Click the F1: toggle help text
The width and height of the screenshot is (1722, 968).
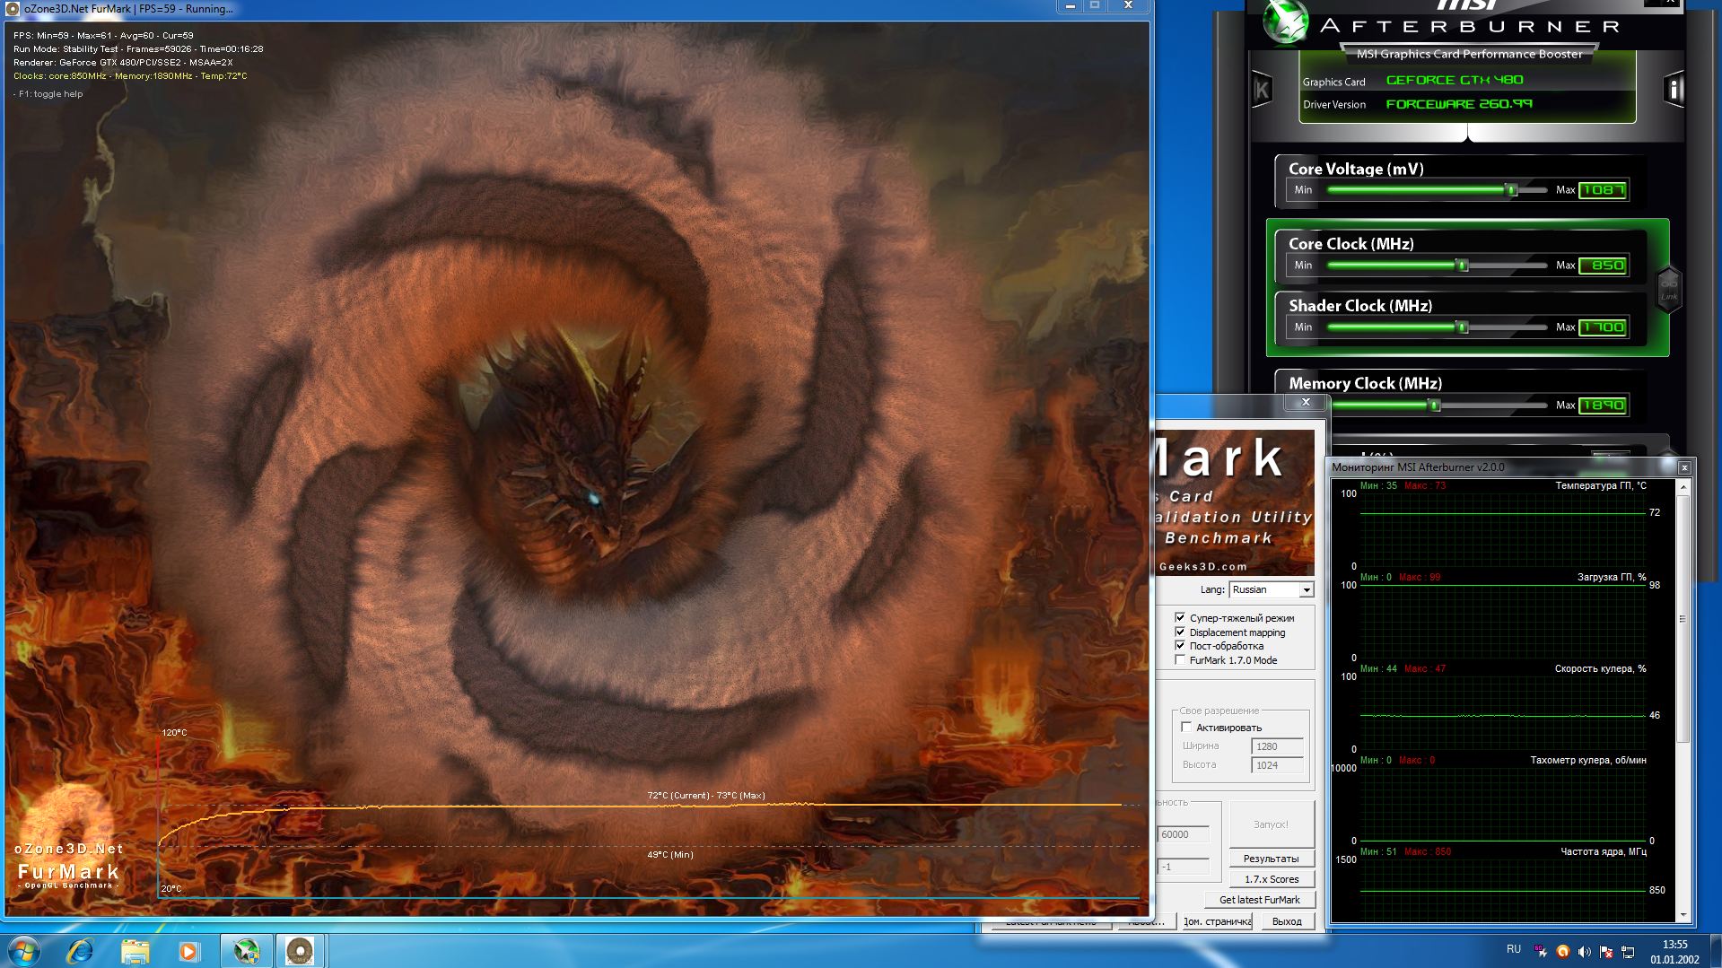48,94
